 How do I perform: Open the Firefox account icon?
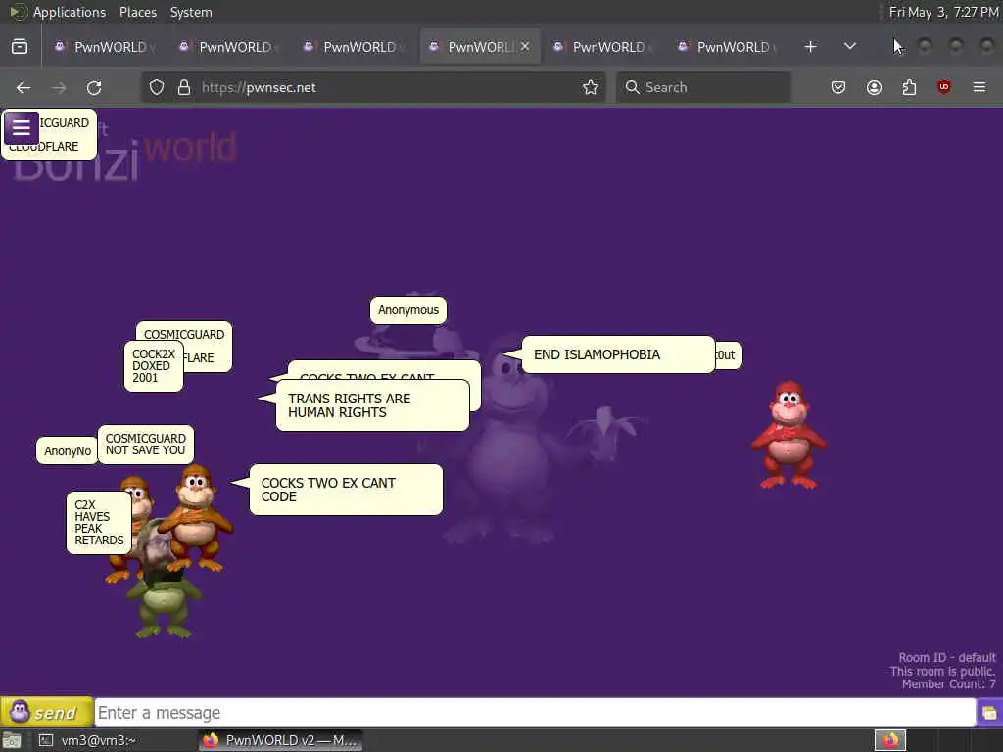(874, 87)
